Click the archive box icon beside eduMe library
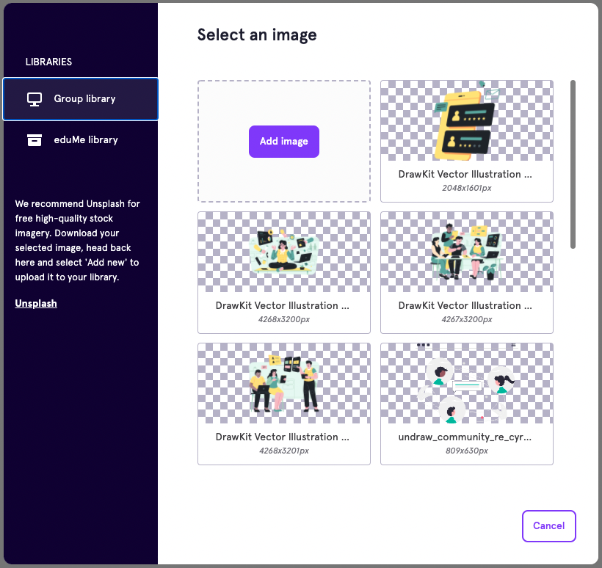The width and height of the screenshot is (602, 568). (x=35, y=140)
